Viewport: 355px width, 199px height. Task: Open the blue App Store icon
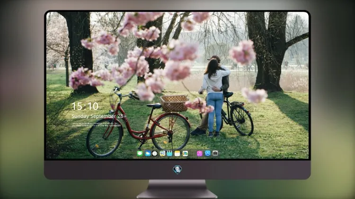tap(208, 153)
